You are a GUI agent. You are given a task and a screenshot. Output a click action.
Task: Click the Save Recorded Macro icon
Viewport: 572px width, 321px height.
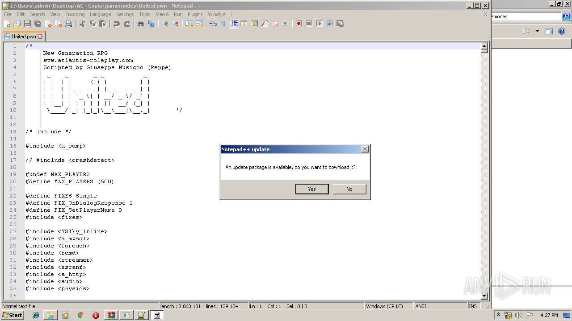(340, 24)
